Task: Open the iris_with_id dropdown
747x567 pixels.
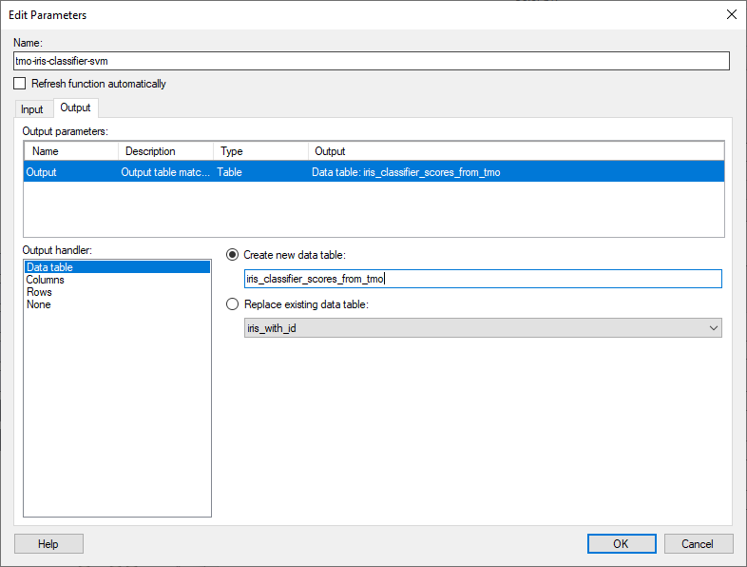Action: (x=483, y=327)
